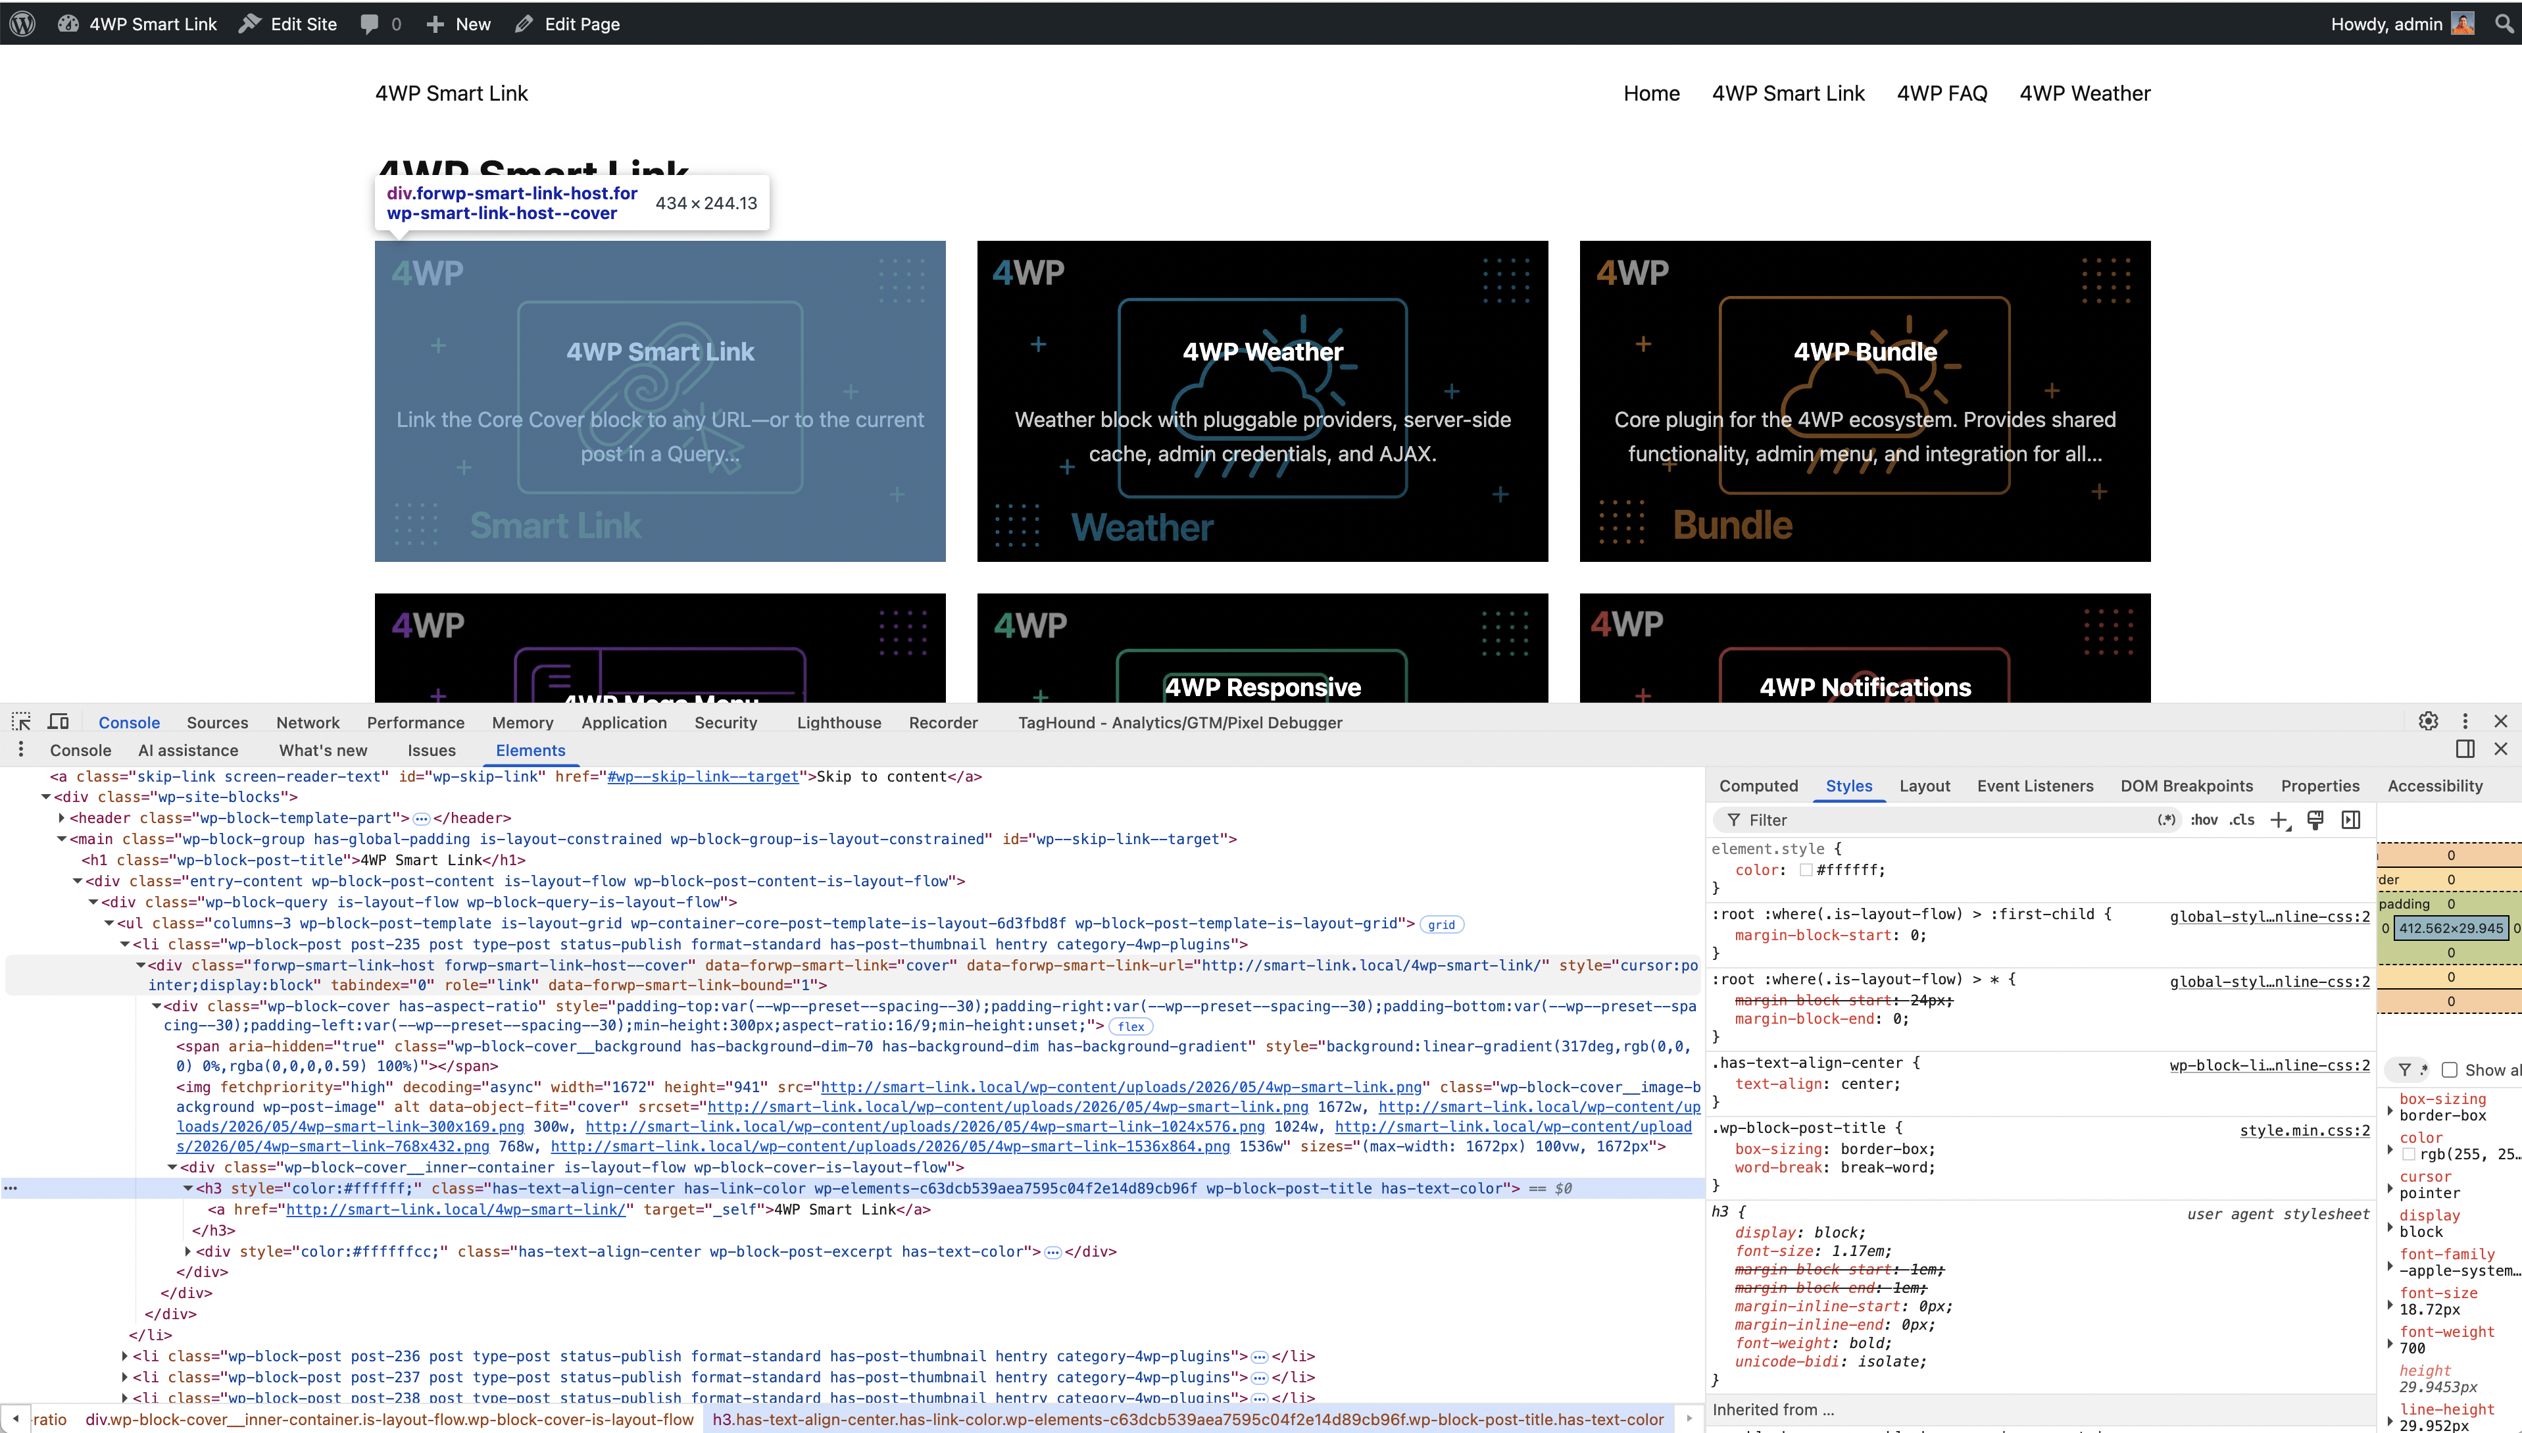Collapse the h3 post-title element node

click(187, 1189)
